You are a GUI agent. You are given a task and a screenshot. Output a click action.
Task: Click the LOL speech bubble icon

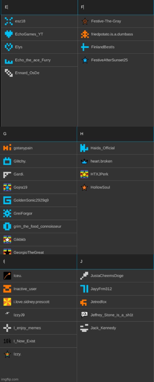coord(84,315)
